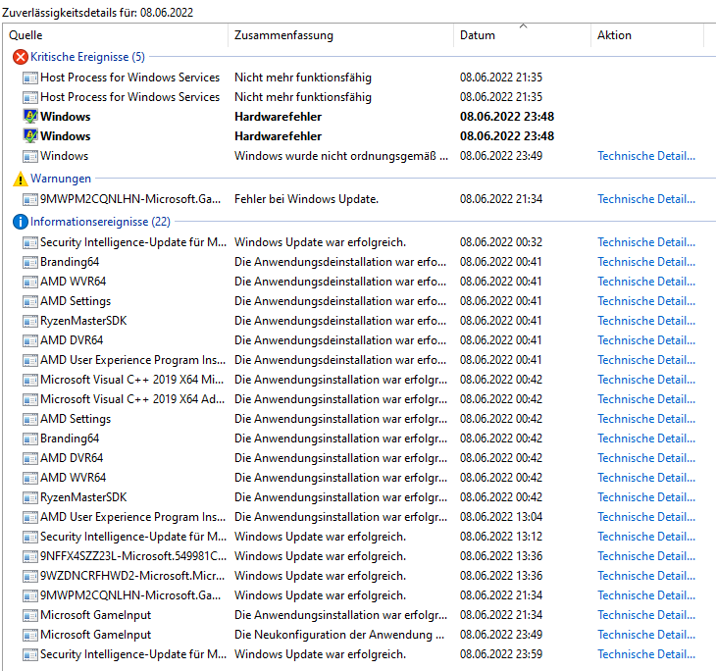
Task: Click icon next to AMD Settings at 00:41
Action: coord(30,301)
